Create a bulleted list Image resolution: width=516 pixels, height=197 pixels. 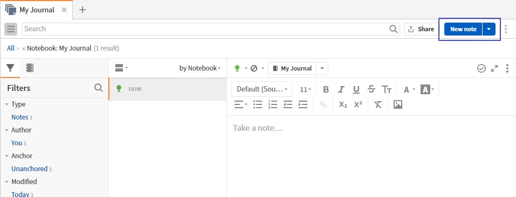click(258, 104)
